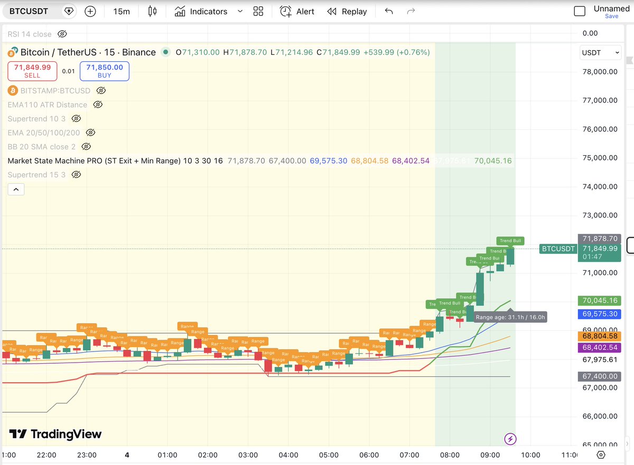Image resolution: width=634 pixels, height=465 pixels.
Task: Click the lightning bolt trading icon
Action: [510, 439]
